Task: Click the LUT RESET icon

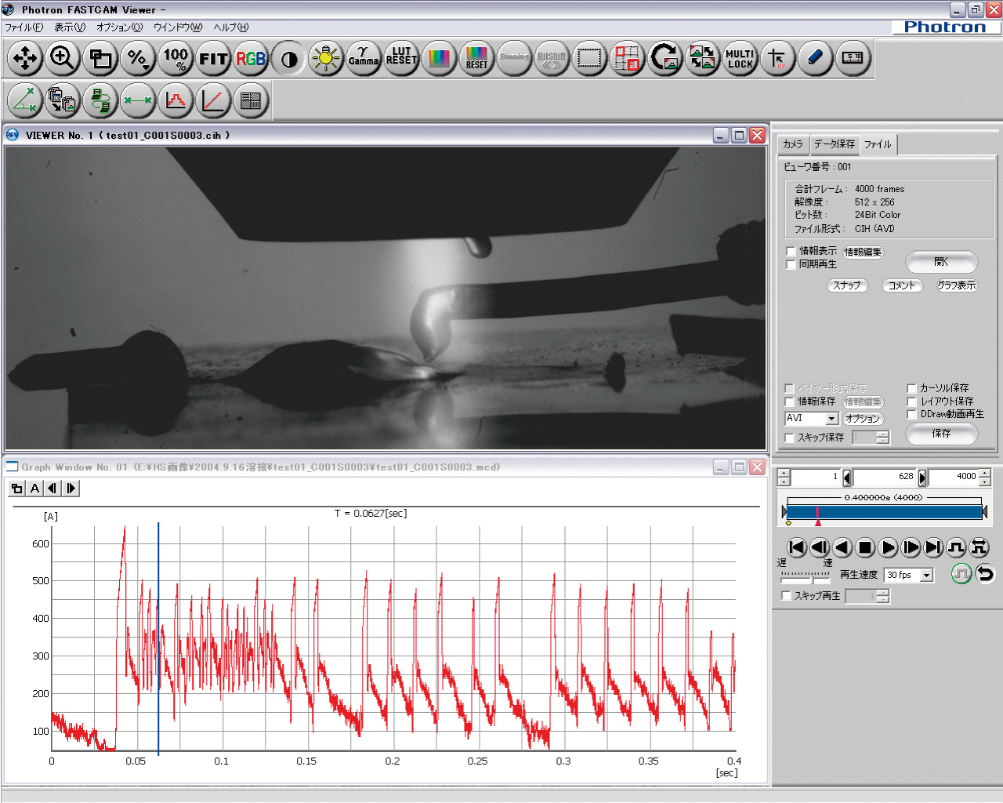Action: (x=401, y=59)
